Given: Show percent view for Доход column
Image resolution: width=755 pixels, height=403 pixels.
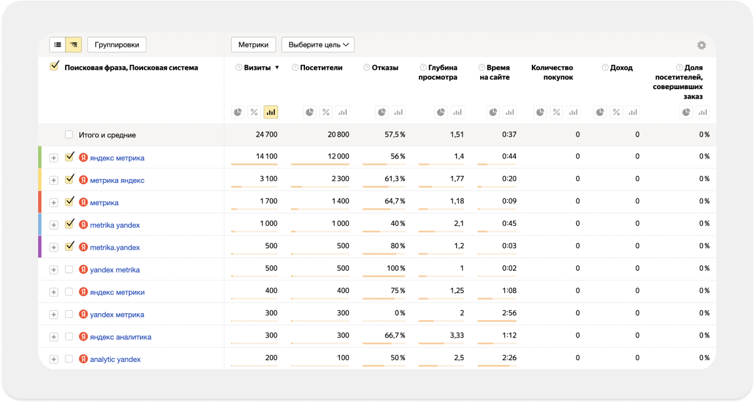Looking at the screenshot, I should (x=616, y=112).
